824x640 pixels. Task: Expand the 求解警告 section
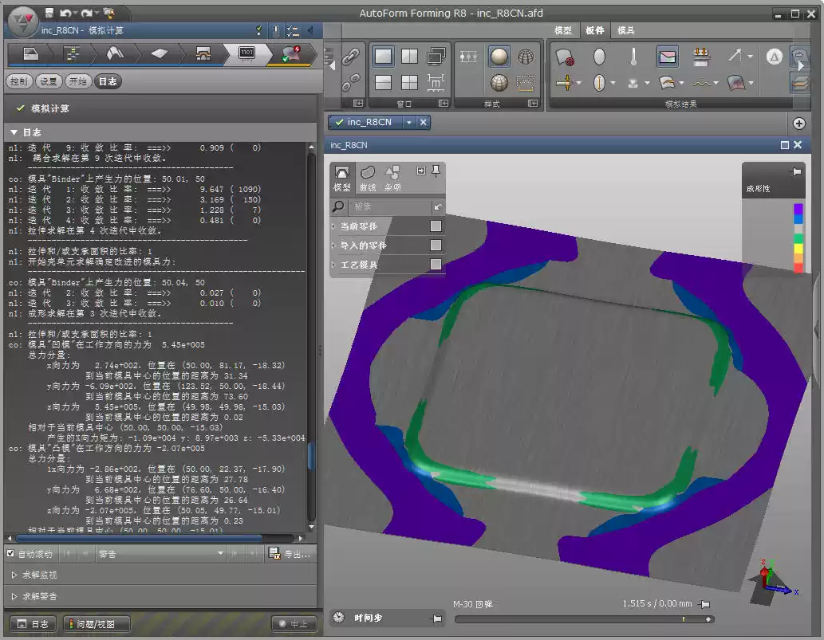pos(14,596)
